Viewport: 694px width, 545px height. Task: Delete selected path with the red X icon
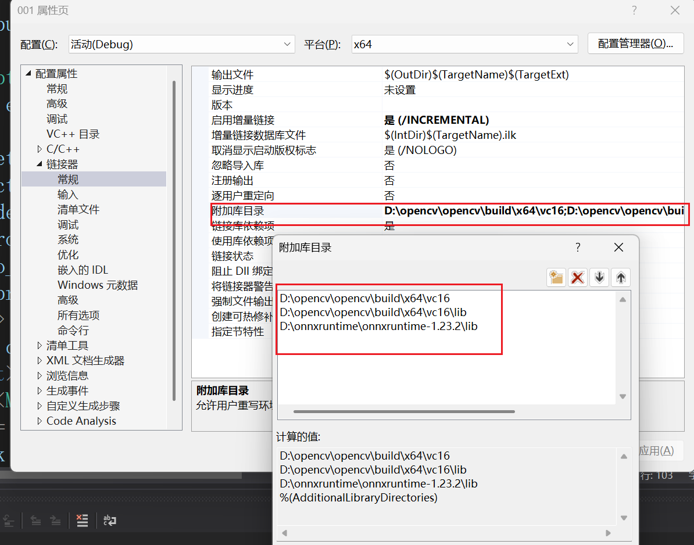[577, 277]
